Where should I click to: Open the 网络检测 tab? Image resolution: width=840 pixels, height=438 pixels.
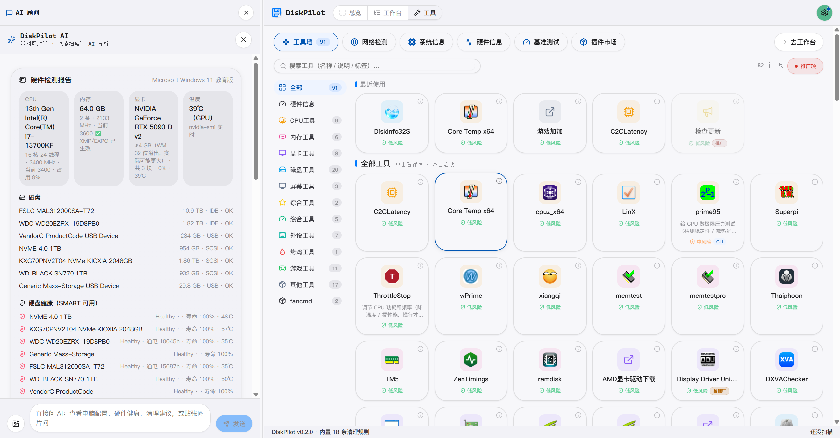[x=369, y=42]
